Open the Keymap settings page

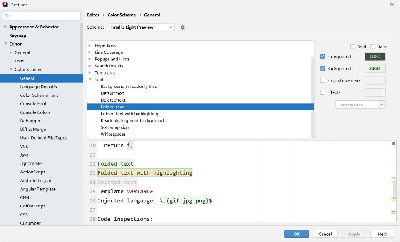(17, 35)
